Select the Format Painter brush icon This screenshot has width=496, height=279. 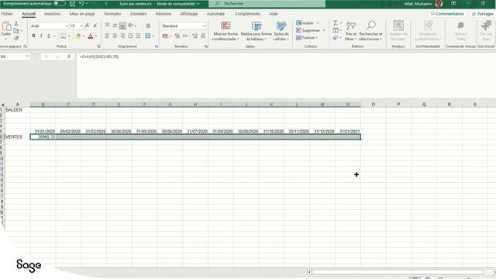[x=16, y=38]
